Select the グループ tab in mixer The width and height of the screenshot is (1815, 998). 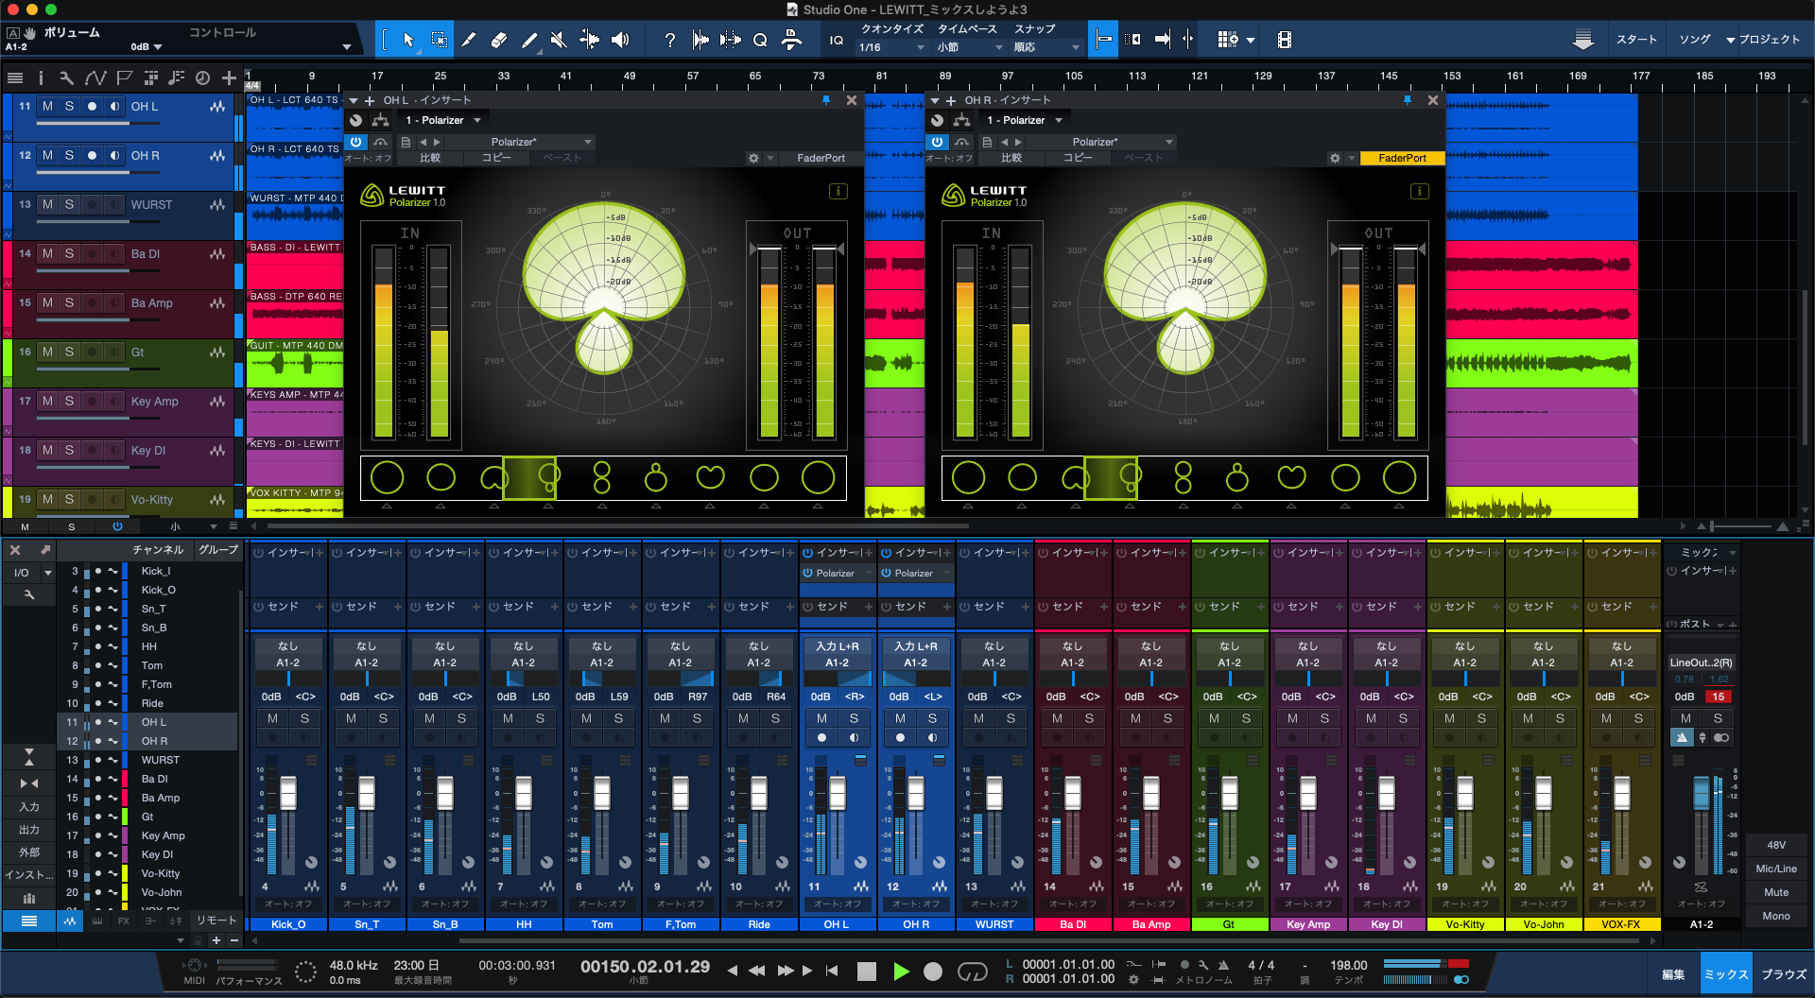[218, 549]
